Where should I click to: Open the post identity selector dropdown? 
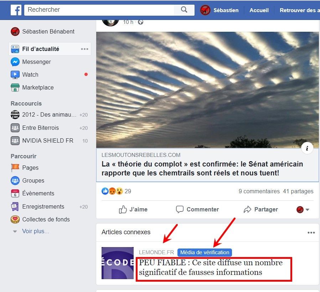coord(303,210)
